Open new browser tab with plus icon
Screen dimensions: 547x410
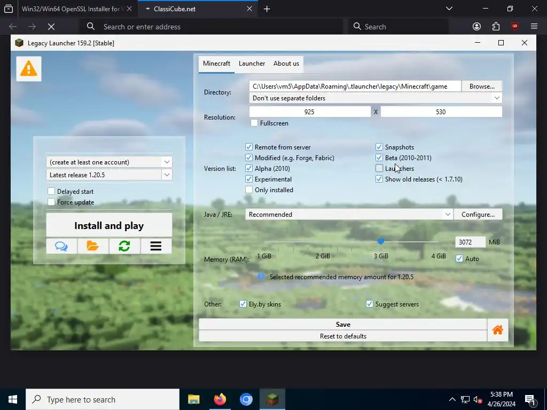267,9
